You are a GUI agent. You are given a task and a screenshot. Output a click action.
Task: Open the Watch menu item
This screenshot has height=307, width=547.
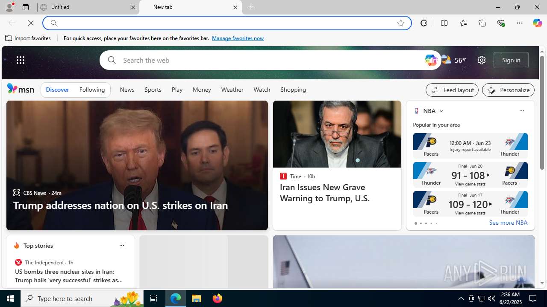pos(262,90)
